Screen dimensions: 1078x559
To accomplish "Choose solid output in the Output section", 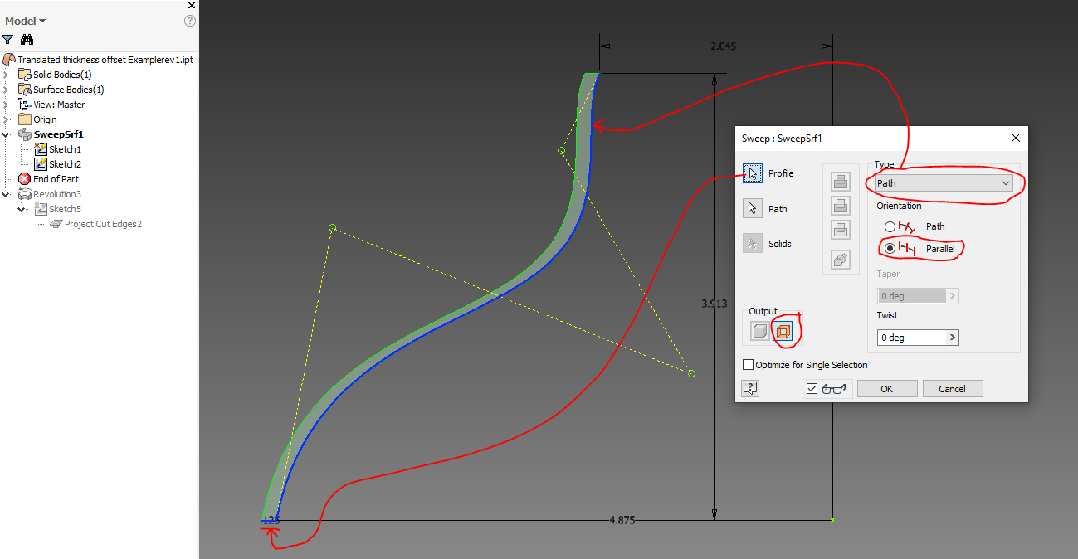I will pyautogui.click(x=758, y=329).
